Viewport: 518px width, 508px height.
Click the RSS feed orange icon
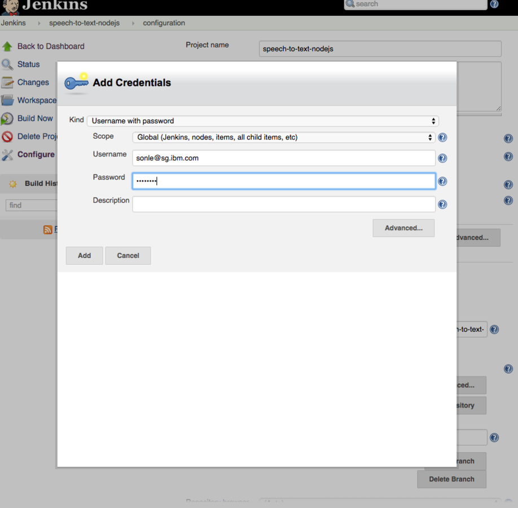click(48, 229)
